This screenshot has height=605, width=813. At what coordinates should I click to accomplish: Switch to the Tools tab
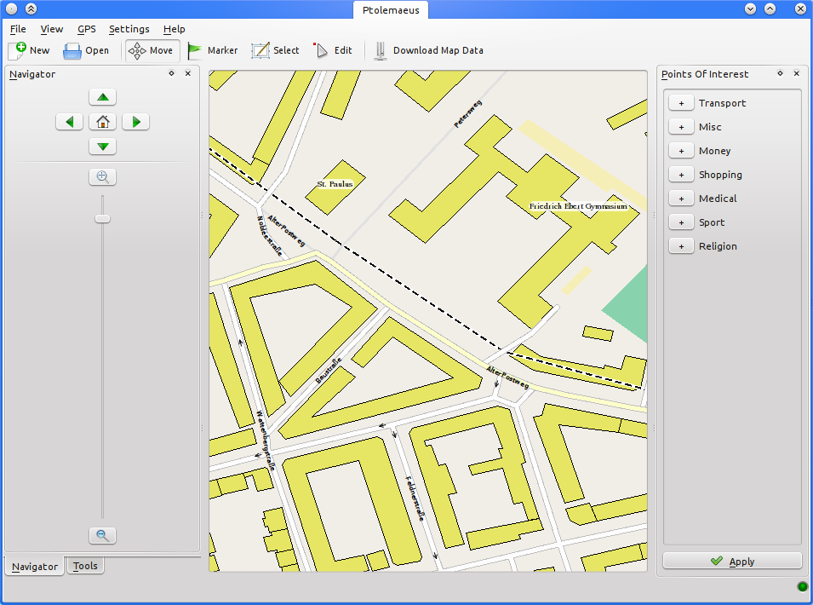pos(85,566)
